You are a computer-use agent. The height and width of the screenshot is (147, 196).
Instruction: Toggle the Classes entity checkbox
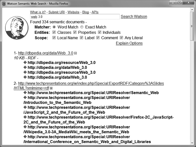[x=54, y=32]
